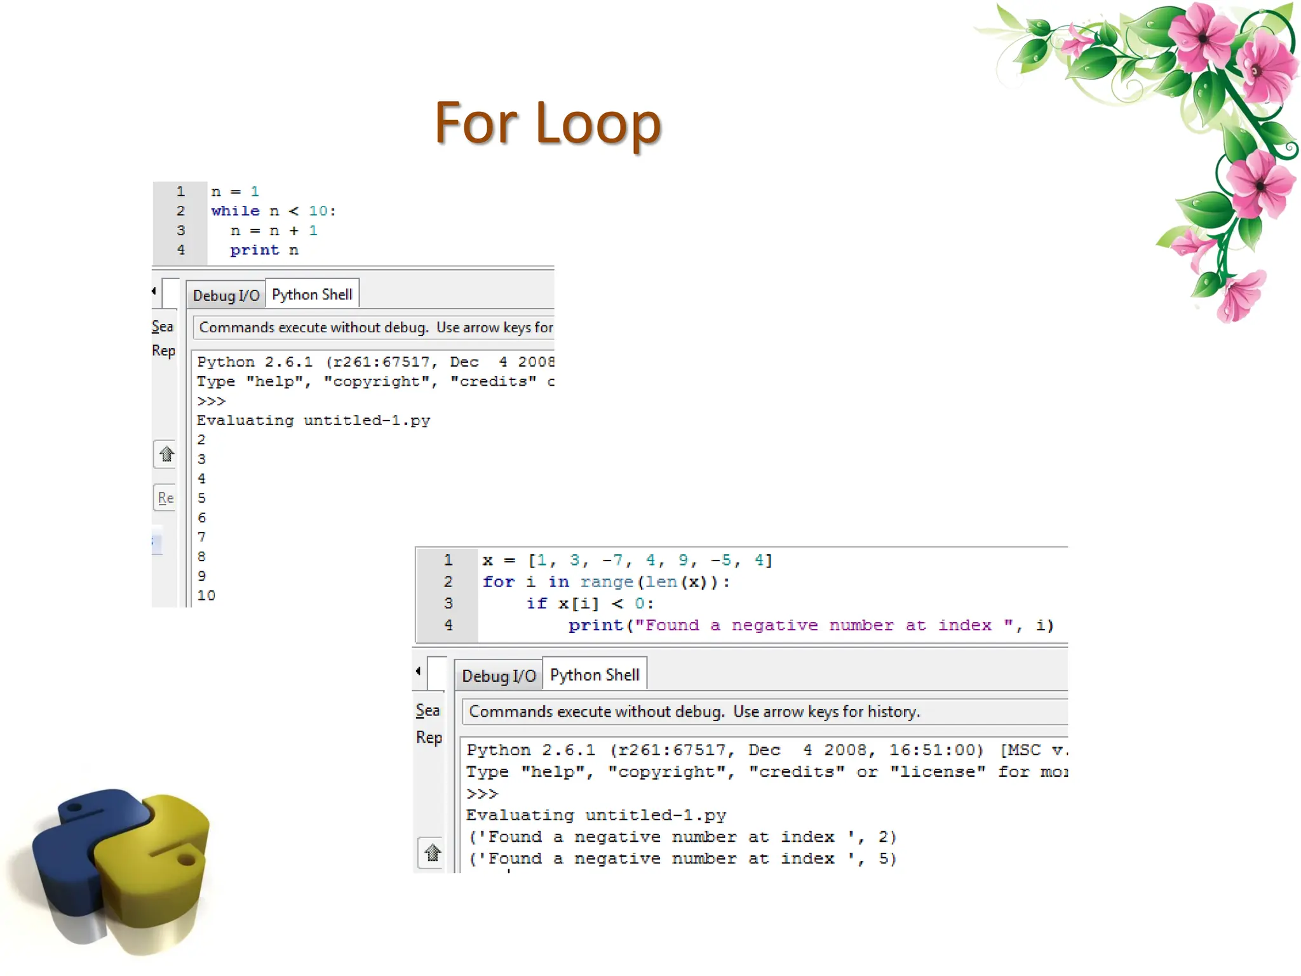Click the up-arrow icon beside the while-loop shell output

pyautogui.click(x=166, y=454)
